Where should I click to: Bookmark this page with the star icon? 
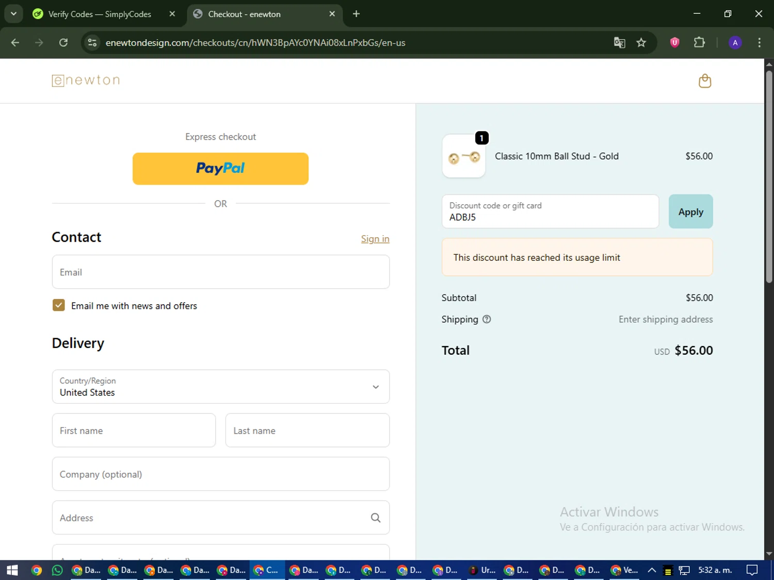[641, 43]
